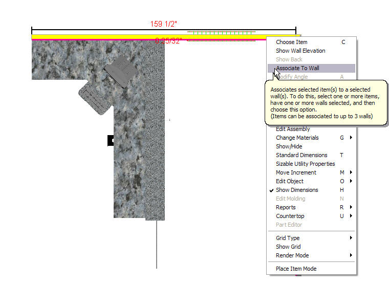Select the angled corner cabinet item
The width and height of the screenshot is (389, 284).
95,98
